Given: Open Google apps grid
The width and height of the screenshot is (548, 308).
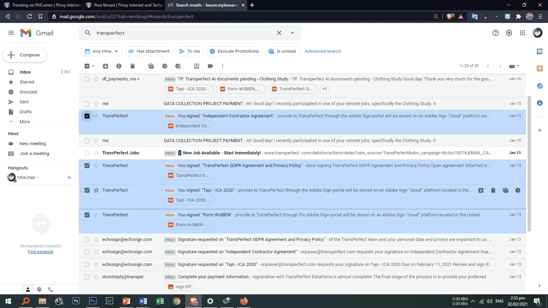Looking at the screenshot, I should click(523, 33).
